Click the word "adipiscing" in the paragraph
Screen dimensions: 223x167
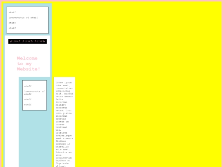click(x=63, y=91)
